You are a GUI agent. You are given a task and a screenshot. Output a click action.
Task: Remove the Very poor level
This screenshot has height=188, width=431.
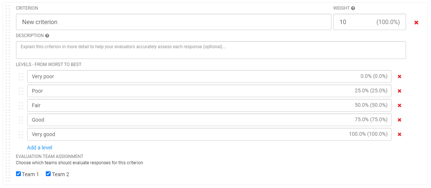tap(399, 77)
